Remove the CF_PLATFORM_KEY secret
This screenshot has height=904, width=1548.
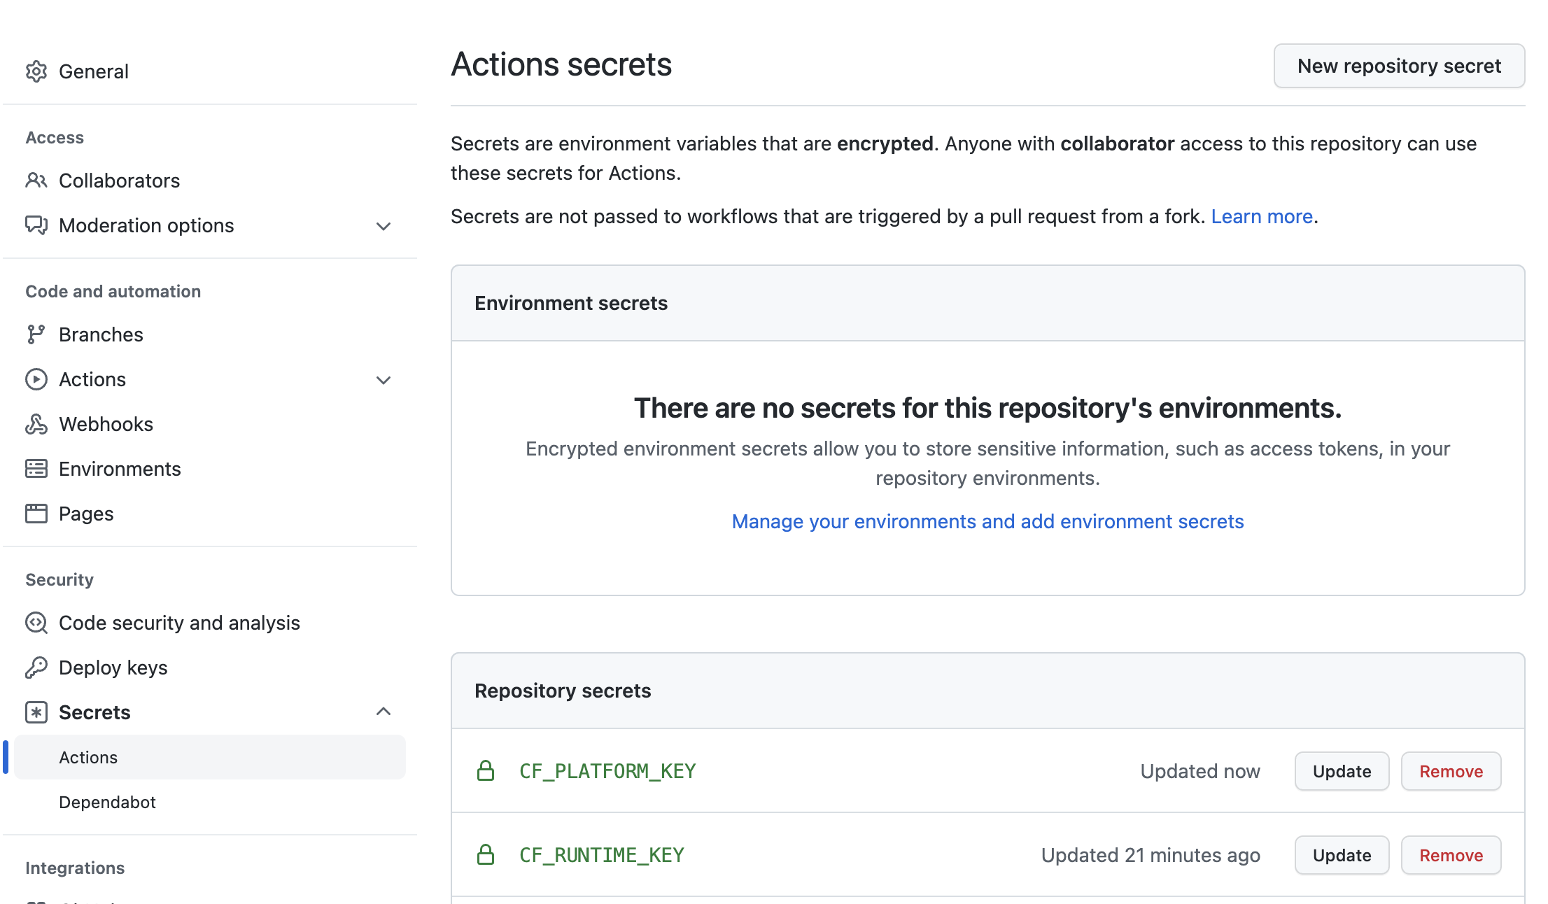(x=1450, y=771)
